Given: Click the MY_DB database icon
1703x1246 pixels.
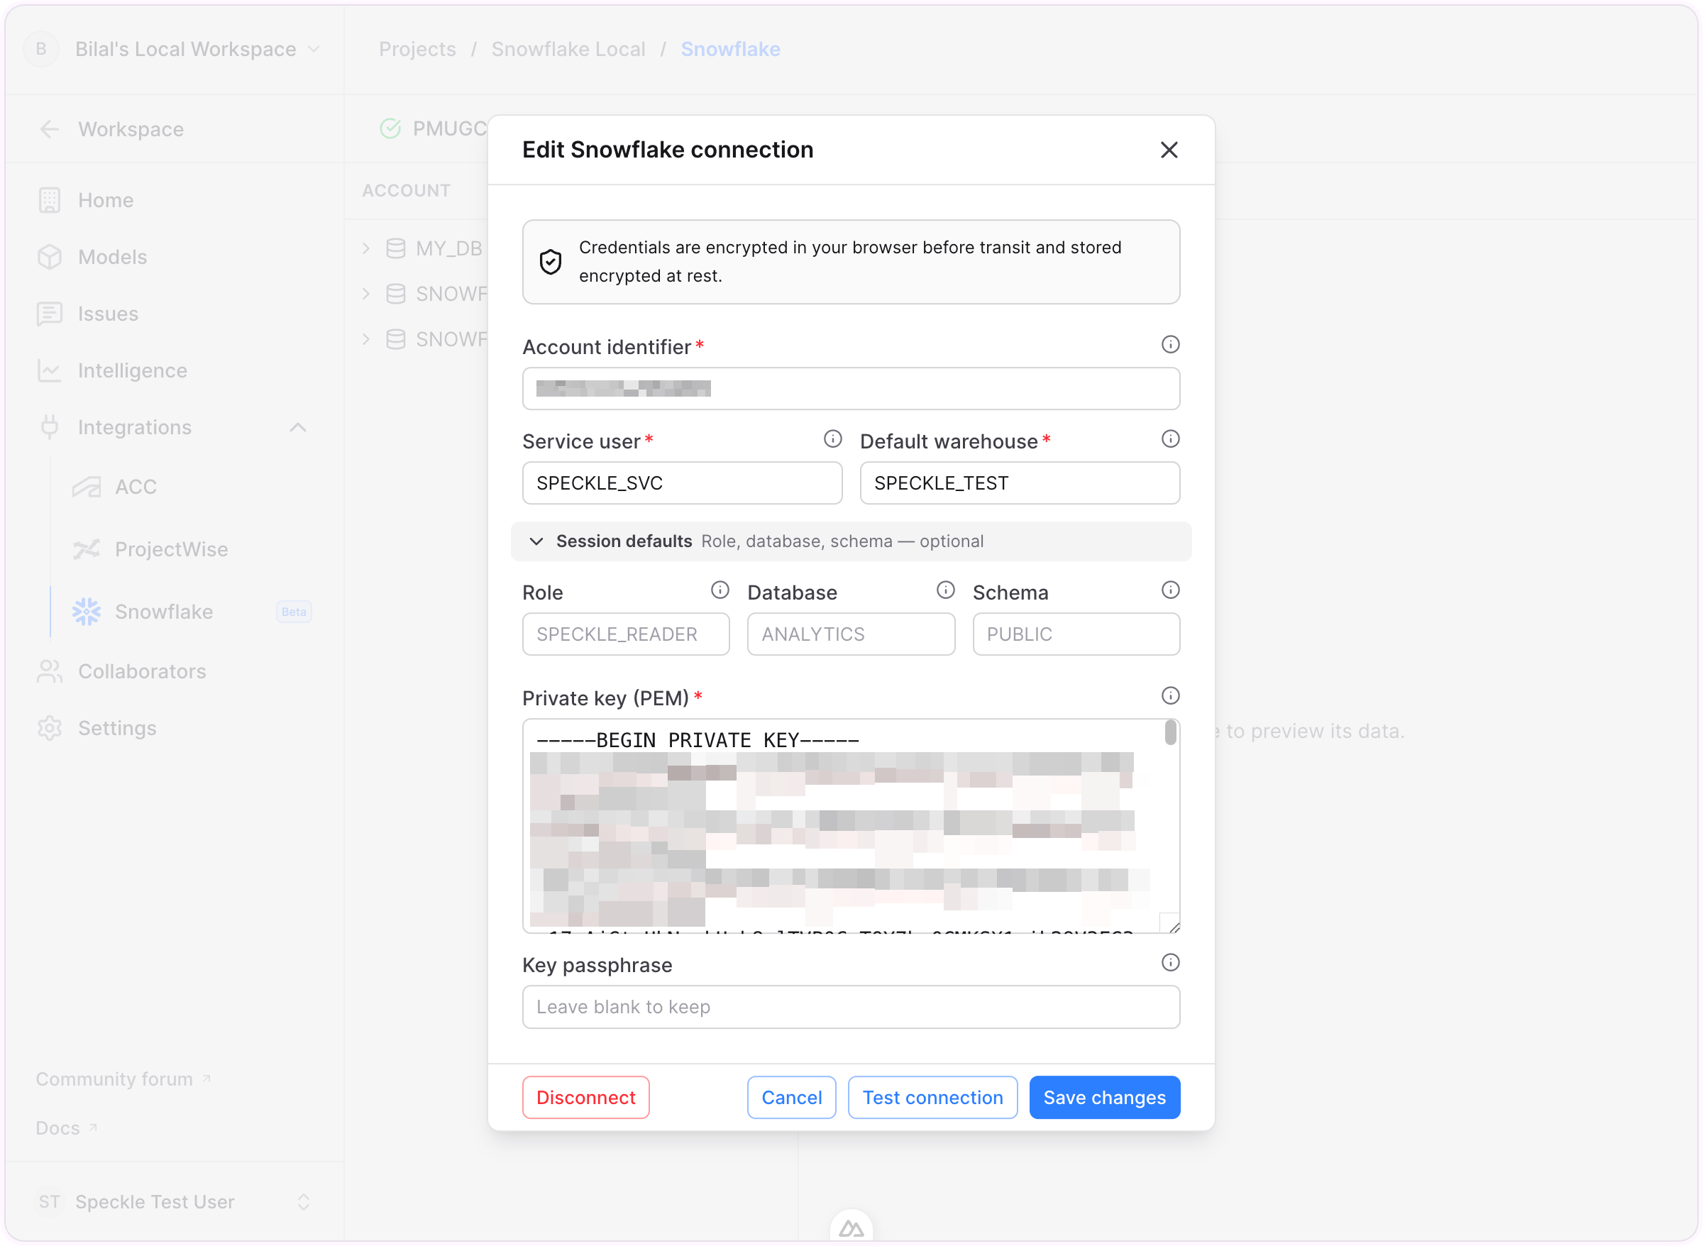Looking at the screenshot, I should [396, 248].
